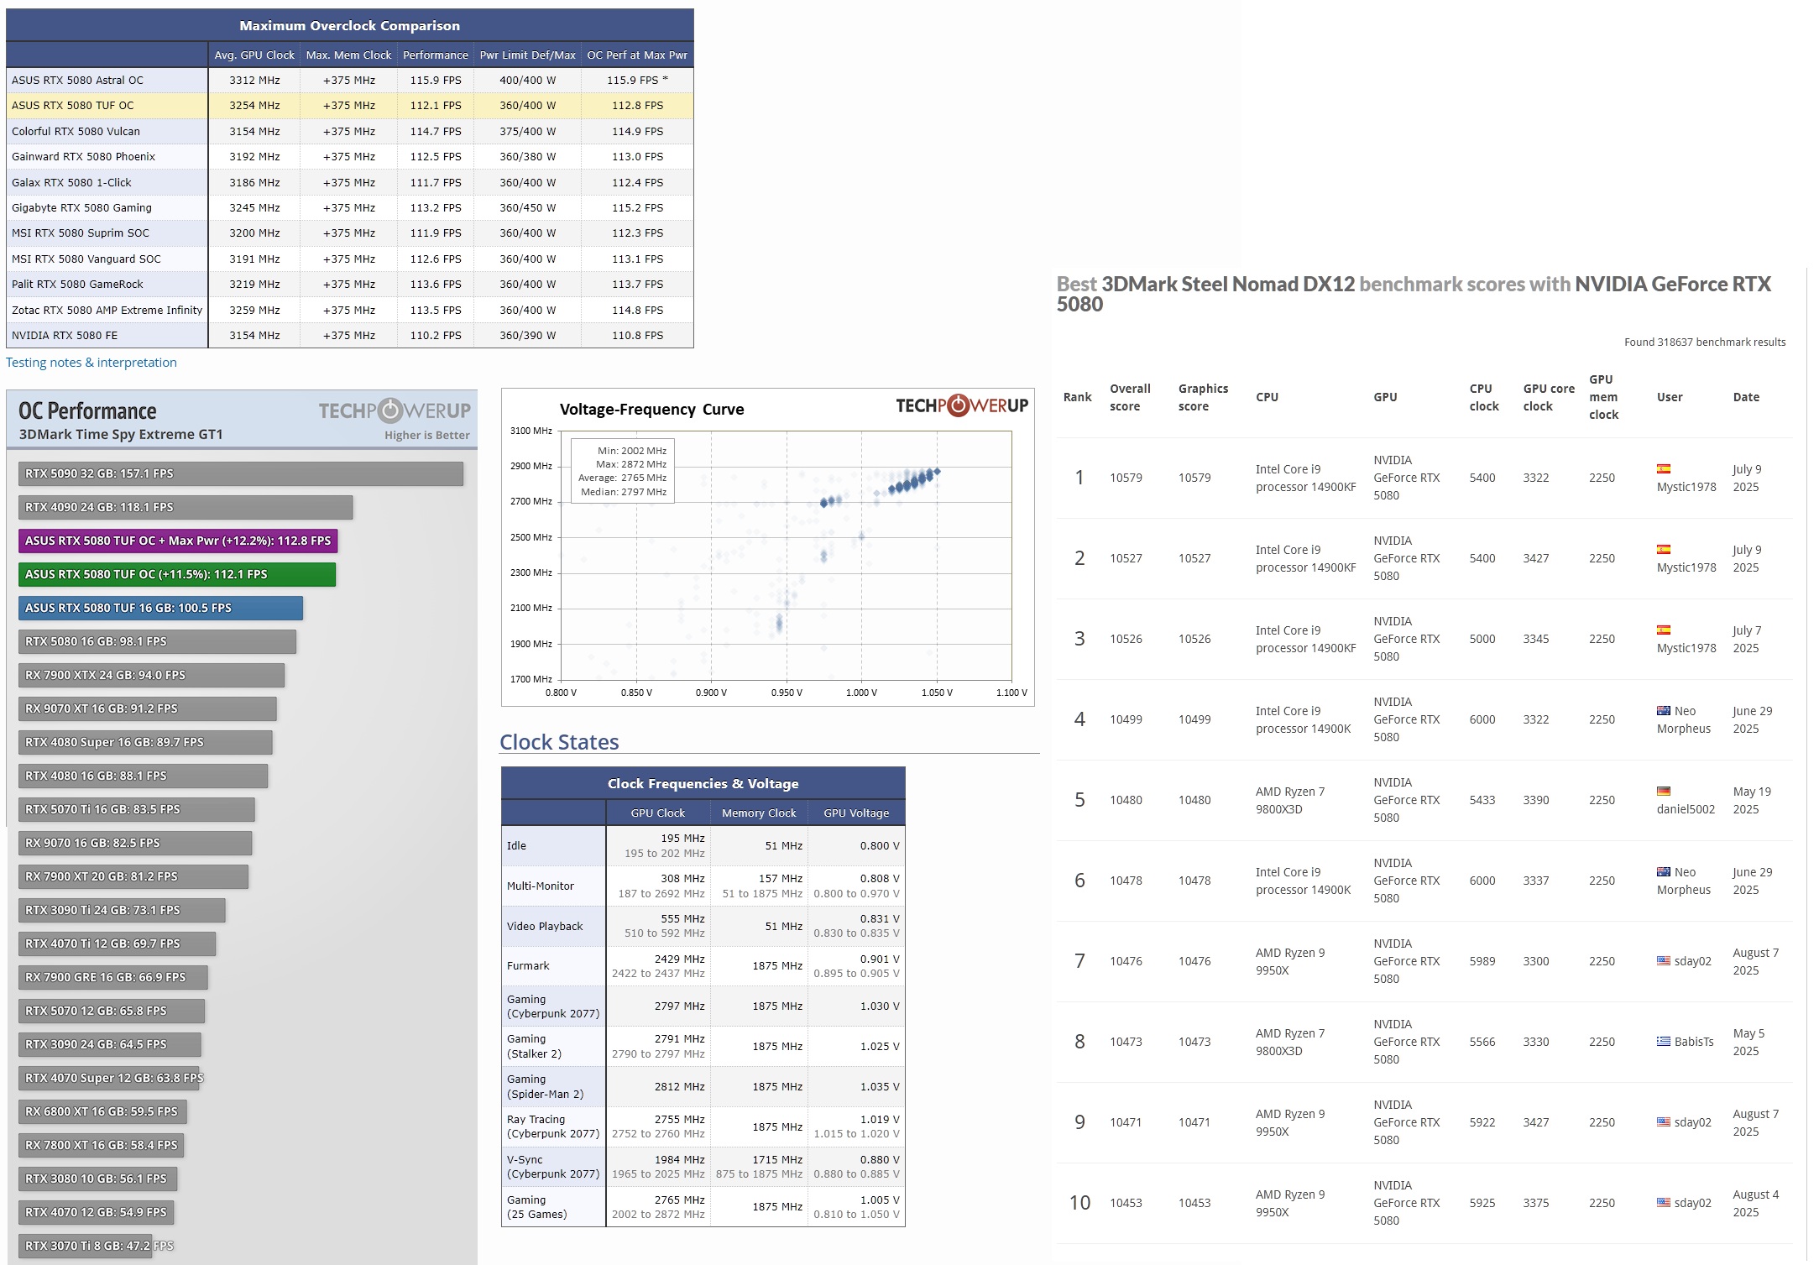This screenshot has height=1265, width=1819.
Task: Click the RX 9070 XT 16 GB bar
Action: (148, 708)
